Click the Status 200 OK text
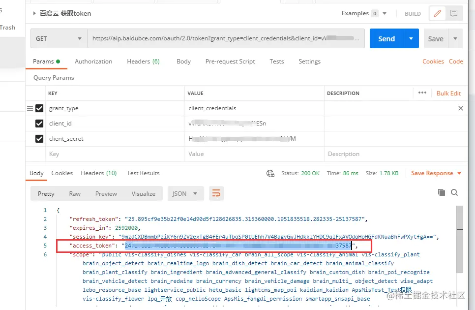The image size is (475, 310). click(x=300, y=173)
